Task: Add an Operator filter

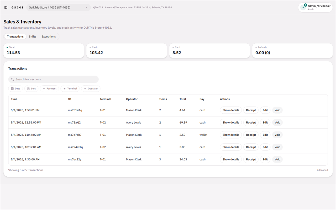Action: (91, 89)
